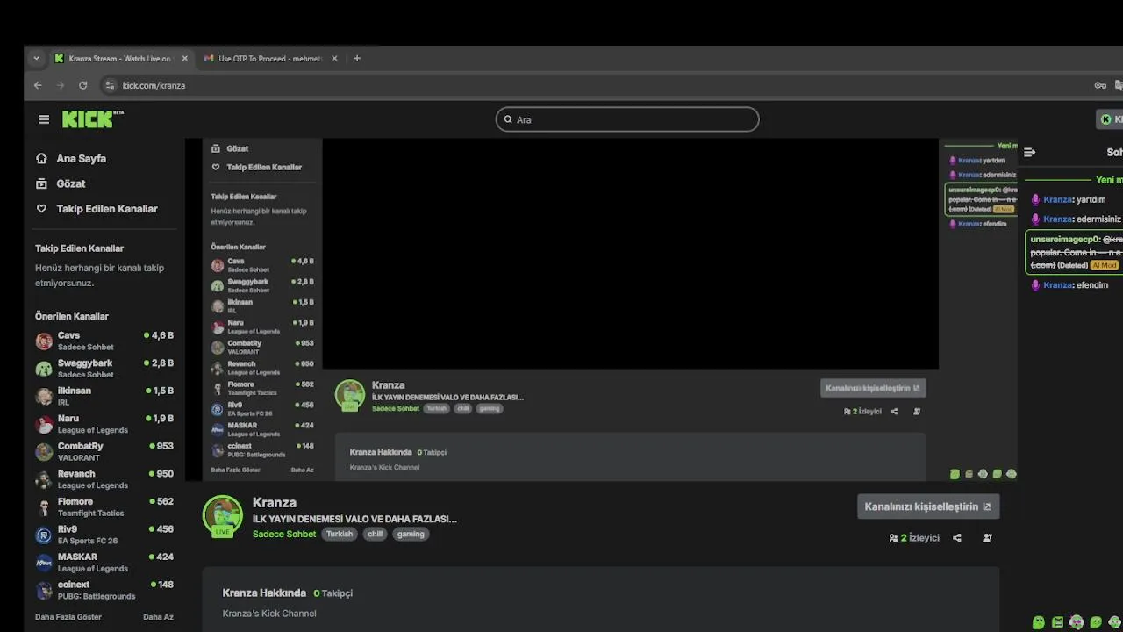Click Kranza: yartdım message in main chat
Image resolution: width=1123 pixels, height=632 pixels.
tap(1069, 199)
